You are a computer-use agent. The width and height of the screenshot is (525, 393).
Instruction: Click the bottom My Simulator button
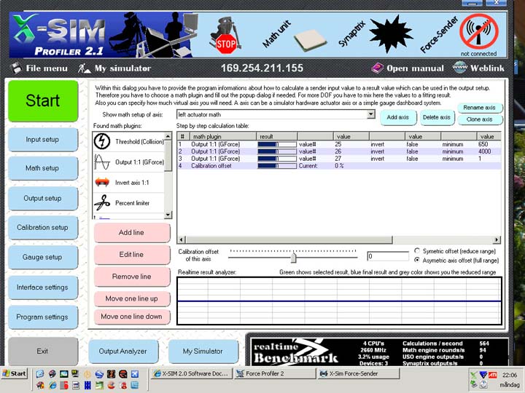pyautogui.click(x=203, y=352)
